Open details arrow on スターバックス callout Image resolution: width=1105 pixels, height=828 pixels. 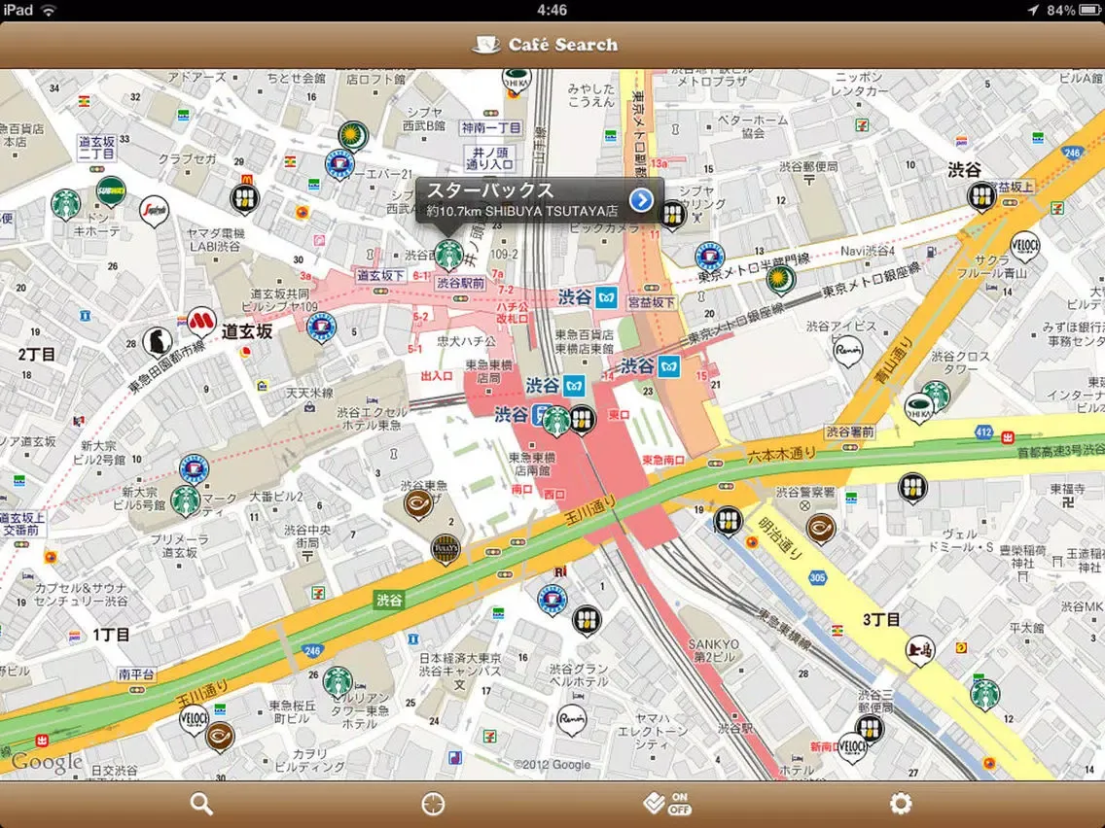(x=641, y=199)
